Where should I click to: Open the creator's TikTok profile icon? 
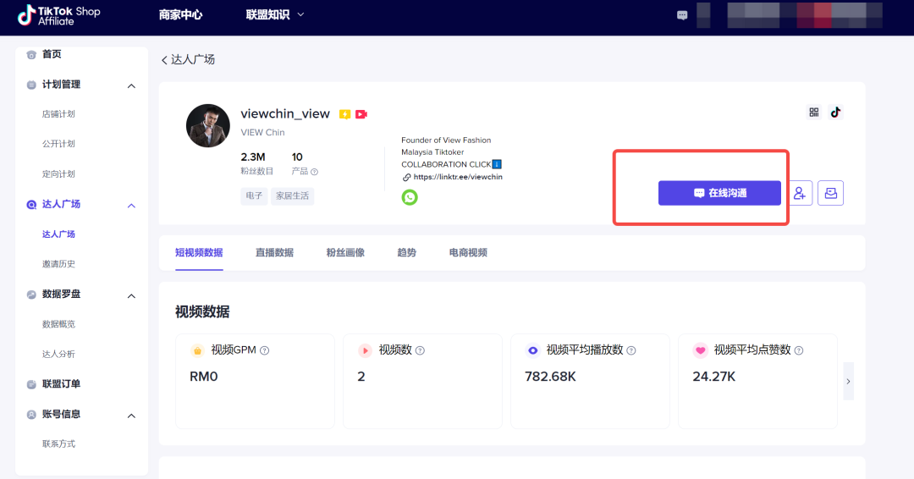[x=835, y=113]
